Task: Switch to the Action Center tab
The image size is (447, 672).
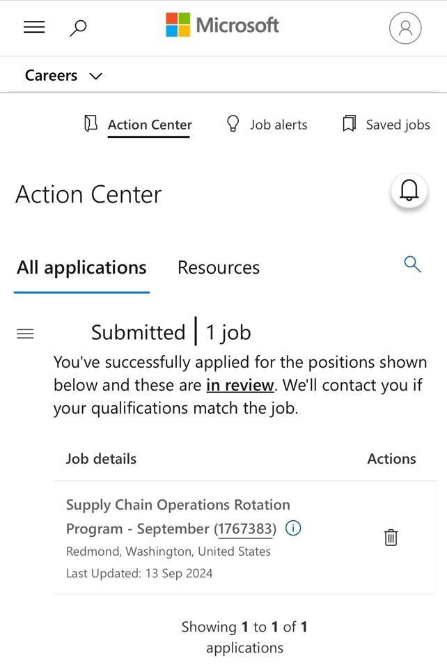Action: [149, 125]
